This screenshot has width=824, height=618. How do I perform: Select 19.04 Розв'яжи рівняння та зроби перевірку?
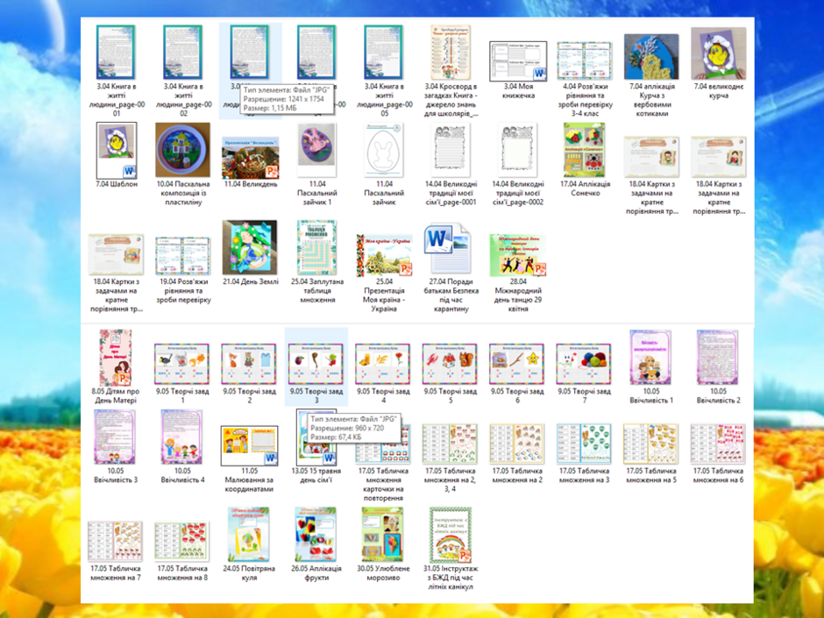183,256
